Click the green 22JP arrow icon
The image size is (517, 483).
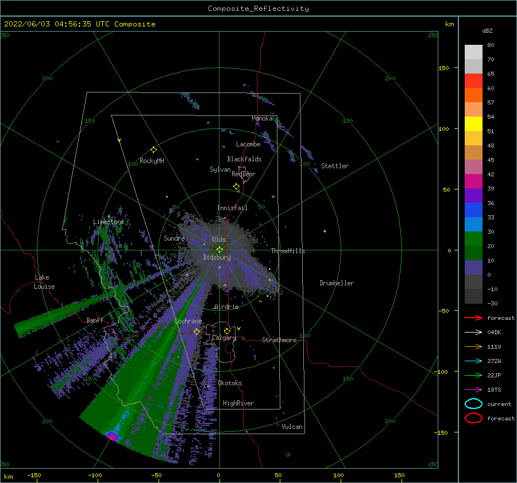tap(473, 375)
